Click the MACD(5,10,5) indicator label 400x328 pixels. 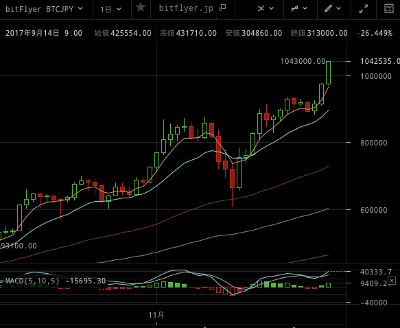point(32,281)
